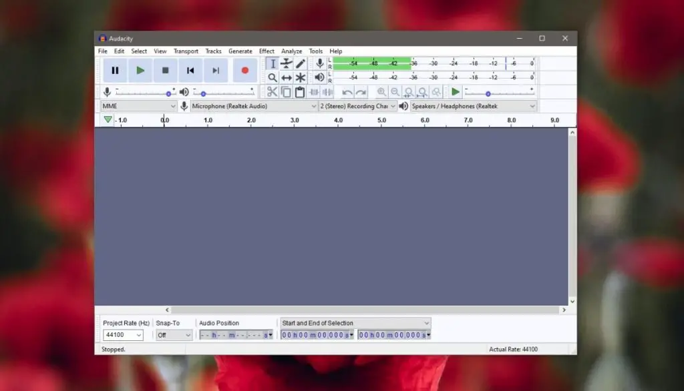Start playback with the green Play button

pyautogui.click(x=140, y=70)
